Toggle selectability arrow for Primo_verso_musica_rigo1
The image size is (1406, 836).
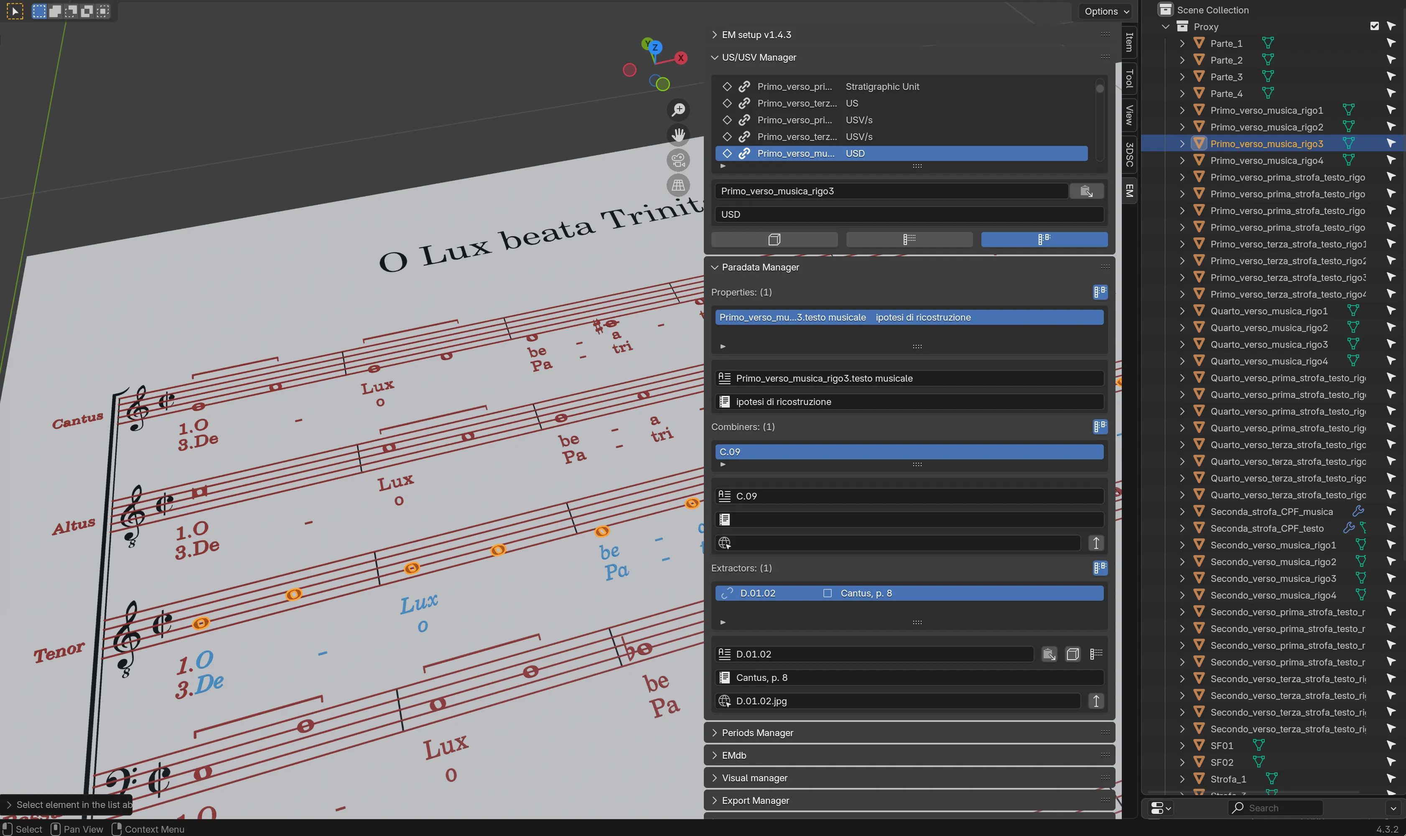pyautogui.click(x=1391, y=110)
